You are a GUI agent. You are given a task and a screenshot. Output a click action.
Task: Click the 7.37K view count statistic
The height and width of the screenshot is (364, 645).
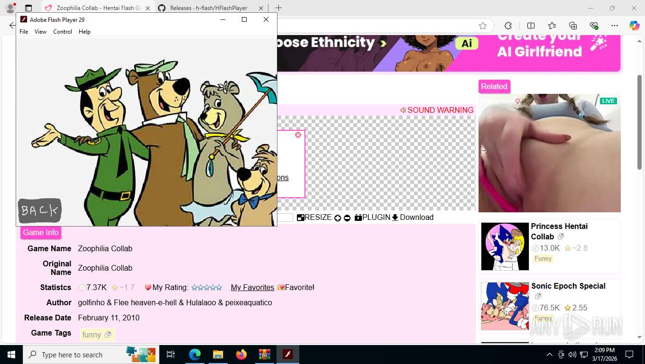(x=92, y=288)
